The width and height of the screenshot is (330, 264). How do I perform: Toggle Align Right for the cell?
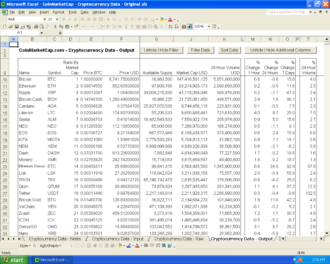coord(95,19)
